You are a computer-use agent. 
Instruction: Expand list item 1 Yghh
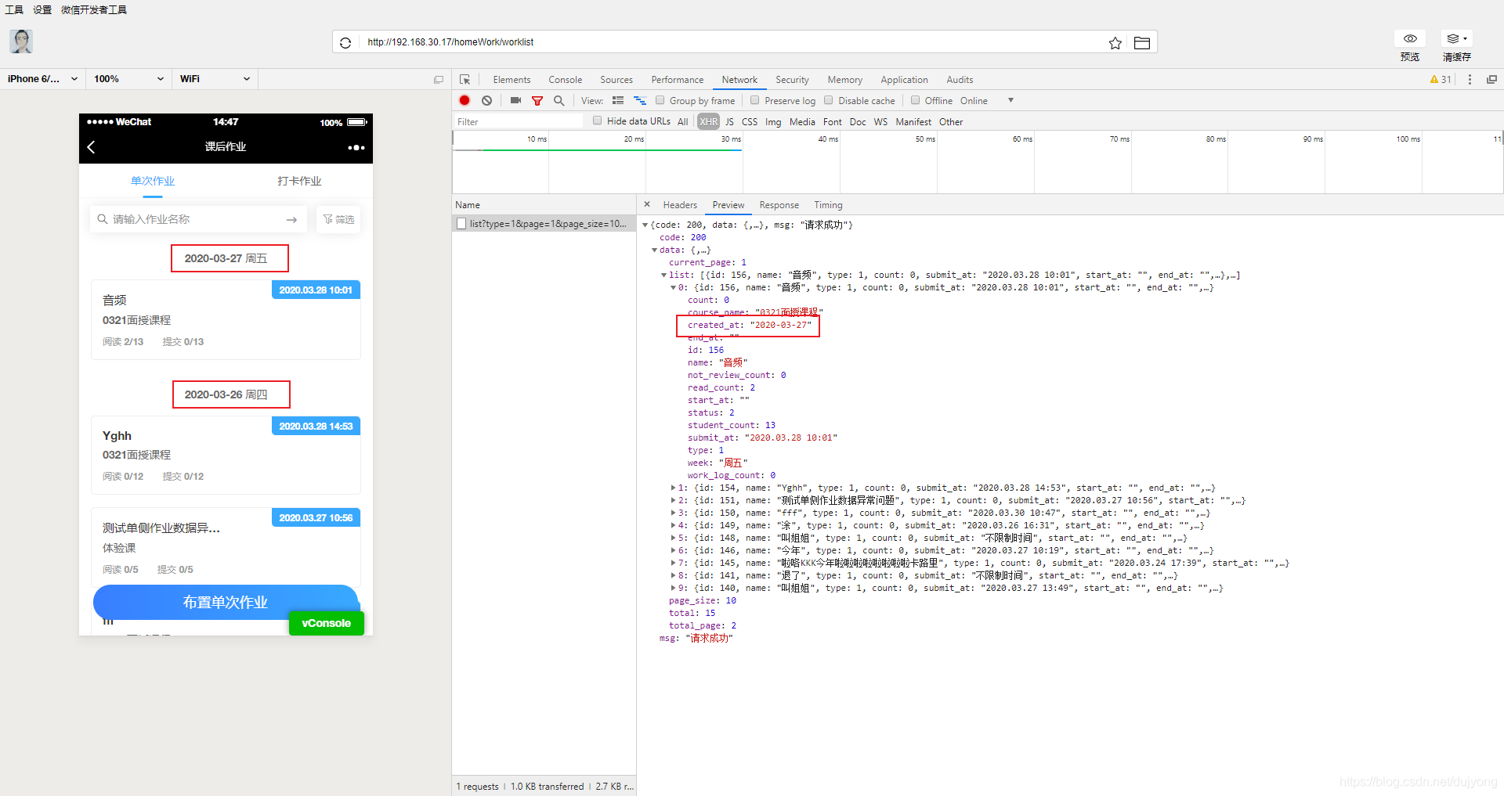click(673, 488)
